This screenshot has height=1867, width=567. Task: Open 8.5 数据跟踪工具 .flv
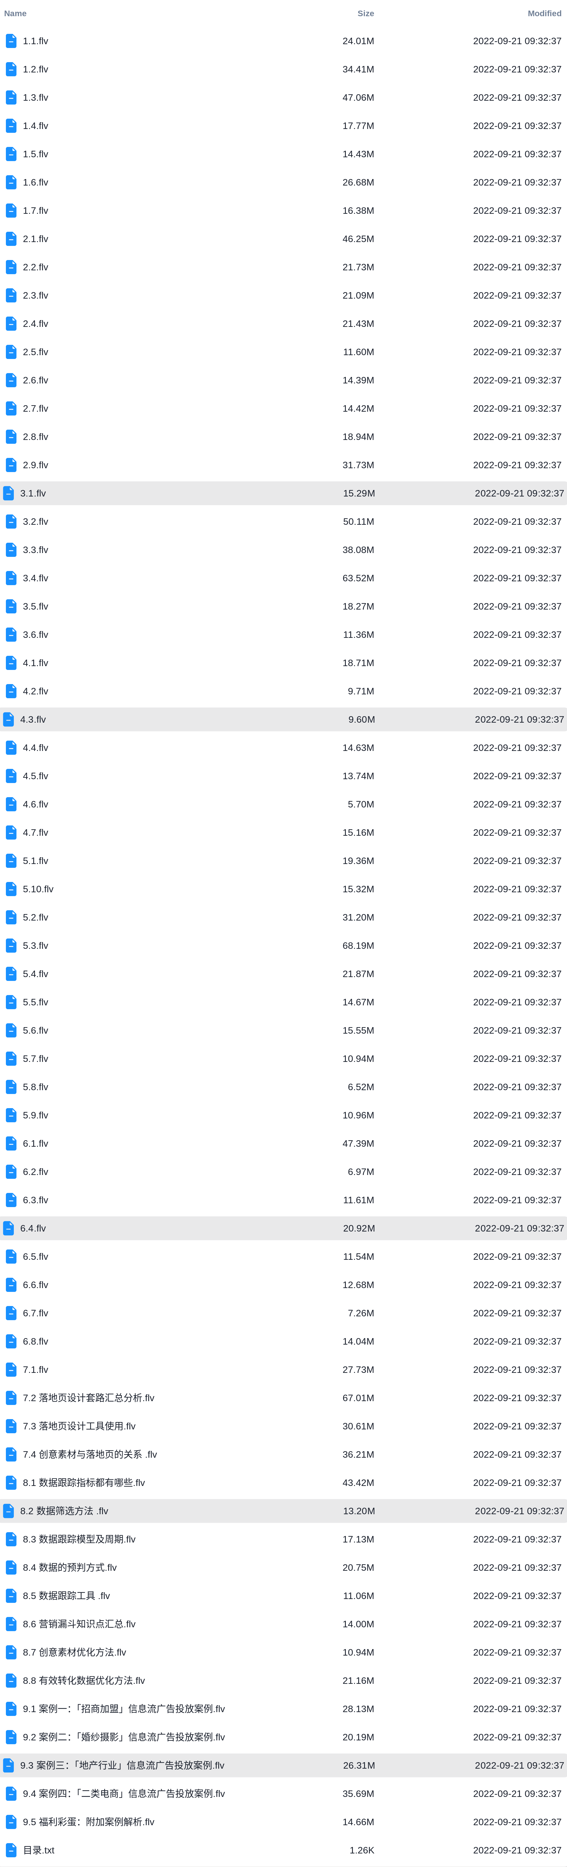coord(67,1596)
